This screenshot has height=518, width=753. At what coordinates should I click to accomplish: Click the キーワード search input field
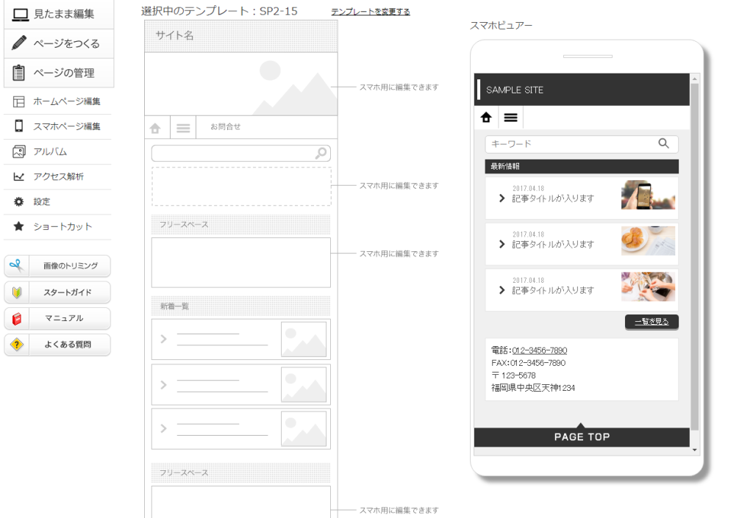574,144
